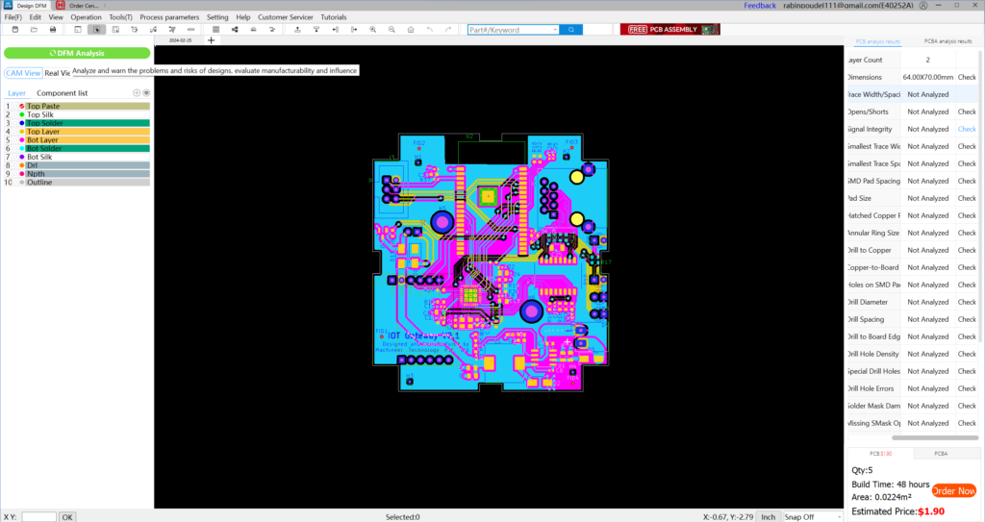Click the green DFM Analysis button

point(76,54)
